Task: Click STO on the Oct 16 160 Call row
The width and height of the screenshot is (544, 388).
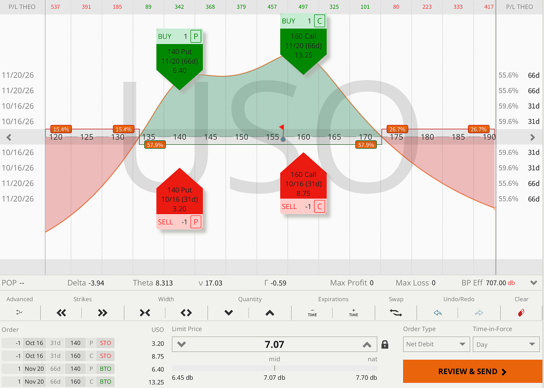Action: (x=105, y=356)
